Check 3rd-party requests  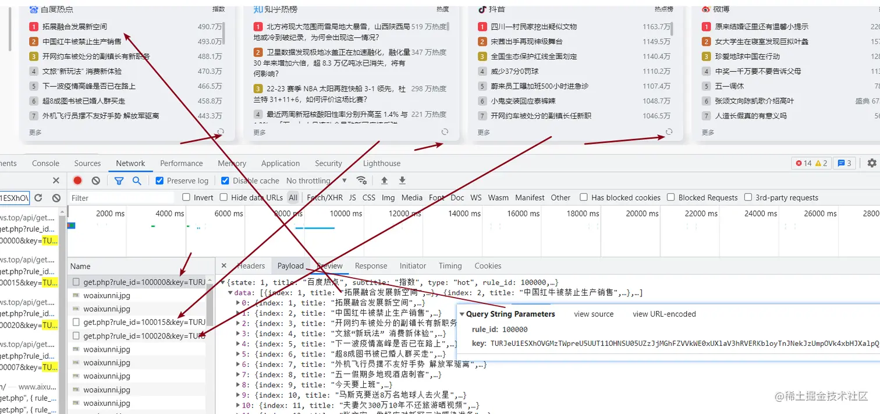tap(748, 197)
